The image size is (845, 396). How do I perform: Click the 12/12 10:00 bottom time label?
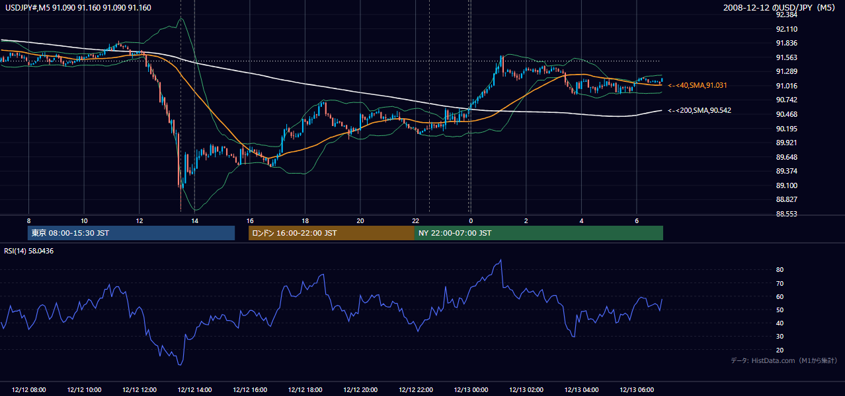point(84,389)
